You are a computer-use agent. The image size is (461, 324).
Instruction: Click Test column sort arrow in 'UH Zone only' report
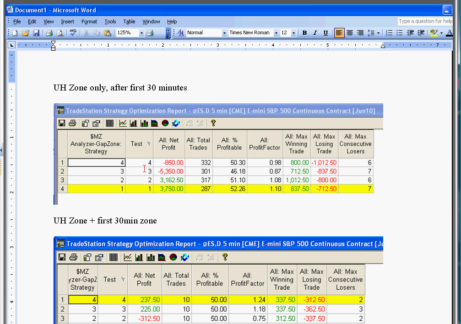coord(149,144)
